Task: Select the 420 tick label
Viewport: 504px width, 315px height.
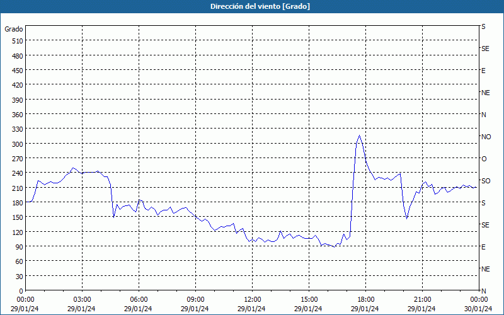Action: pos(18,85)
